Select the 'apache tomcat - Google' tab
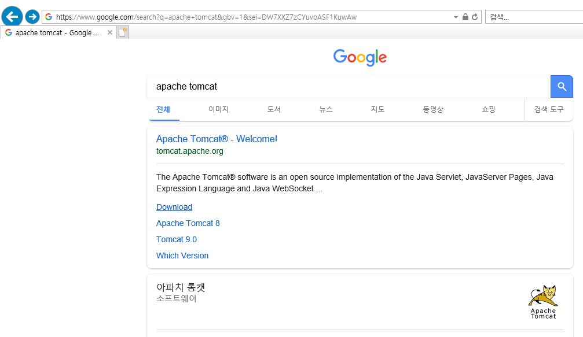The height and width of the screenshot is (337, 583). [57, 33]
